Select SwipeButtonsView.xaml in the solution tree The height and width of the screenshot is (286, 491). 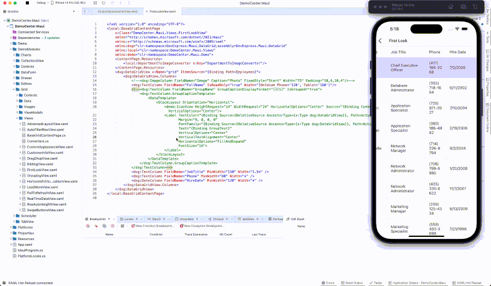[x=45, y=210]
